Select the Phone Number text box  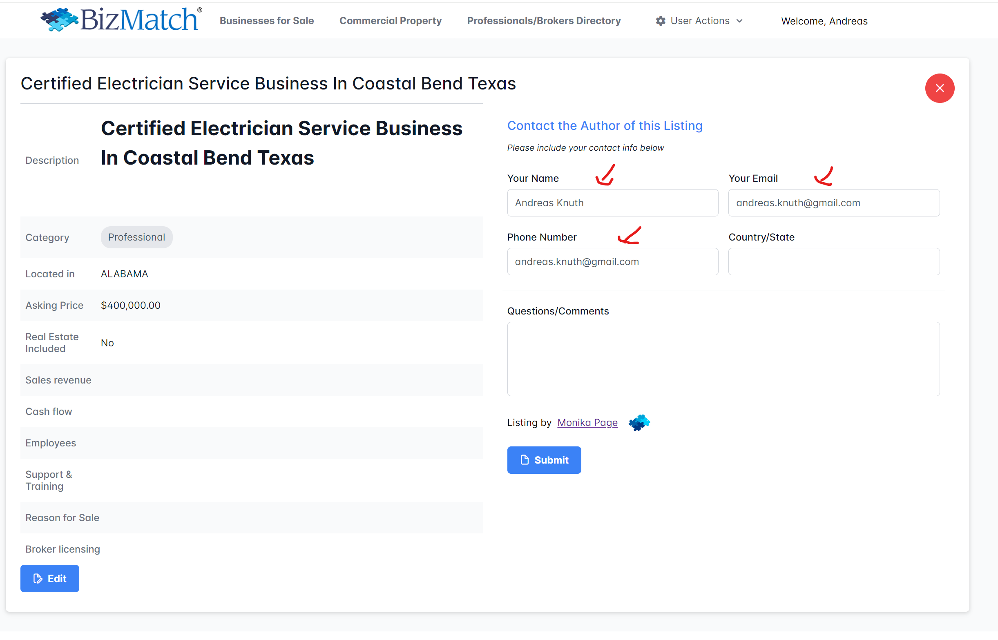click(612, 261)
